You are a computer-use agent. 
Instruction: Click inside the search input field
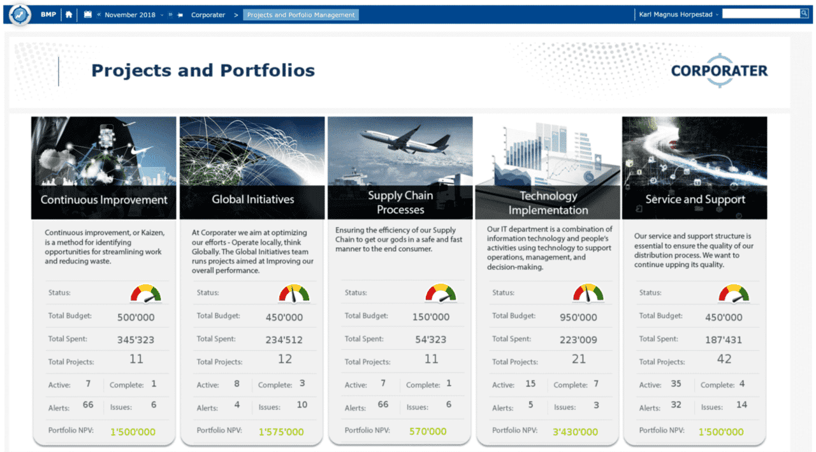[761, 13]
